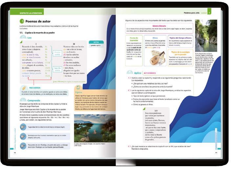This screenshot has height=179, width=234.
Task: Click the Comprendo heading text
Action: (34, 101)
